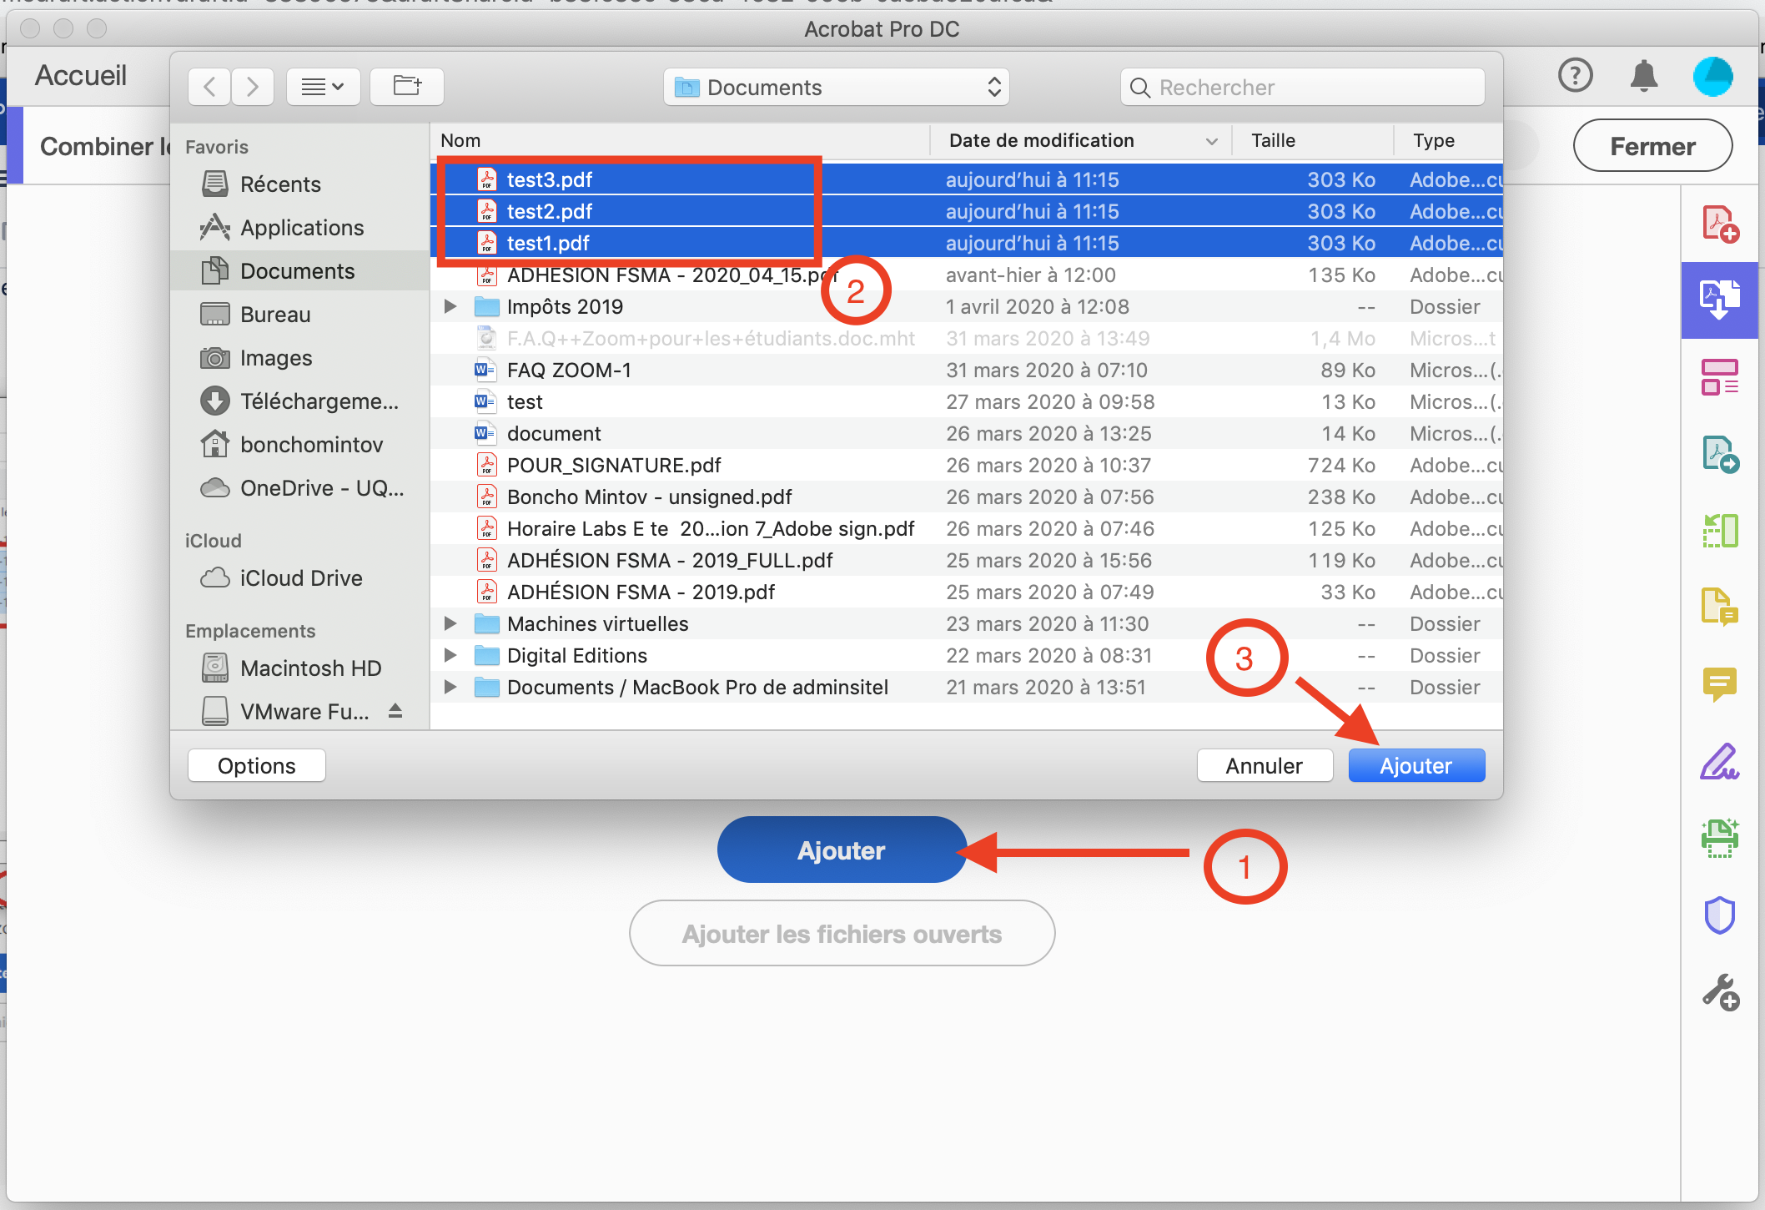The image size is (1765, 1210).
Task: Go forward with the right arrow
Action: [253, 87]
